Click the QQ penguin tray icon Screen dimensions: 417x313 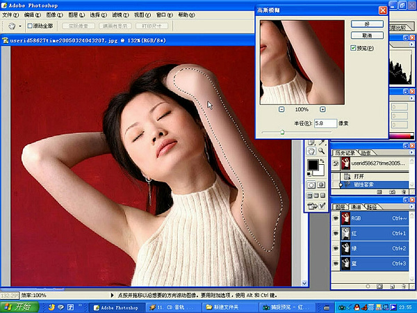357,307
